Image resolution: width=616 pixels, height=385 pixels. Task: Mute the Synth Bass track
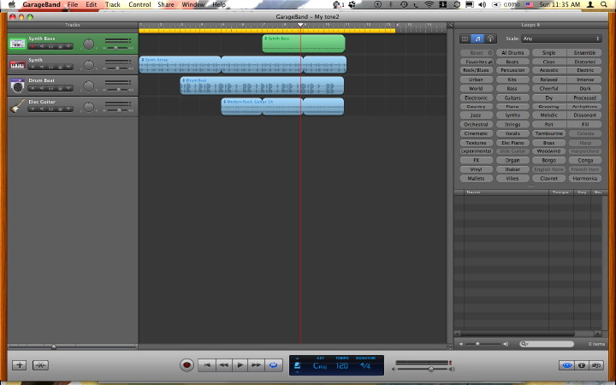[42, 46]
